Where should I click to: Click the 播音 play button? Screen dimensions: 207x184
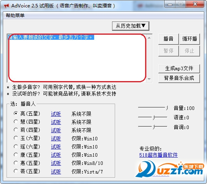(x=168, y=39)
